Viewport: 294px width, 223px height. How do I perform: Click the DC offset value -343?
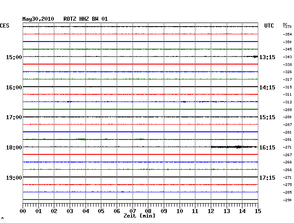287,57
